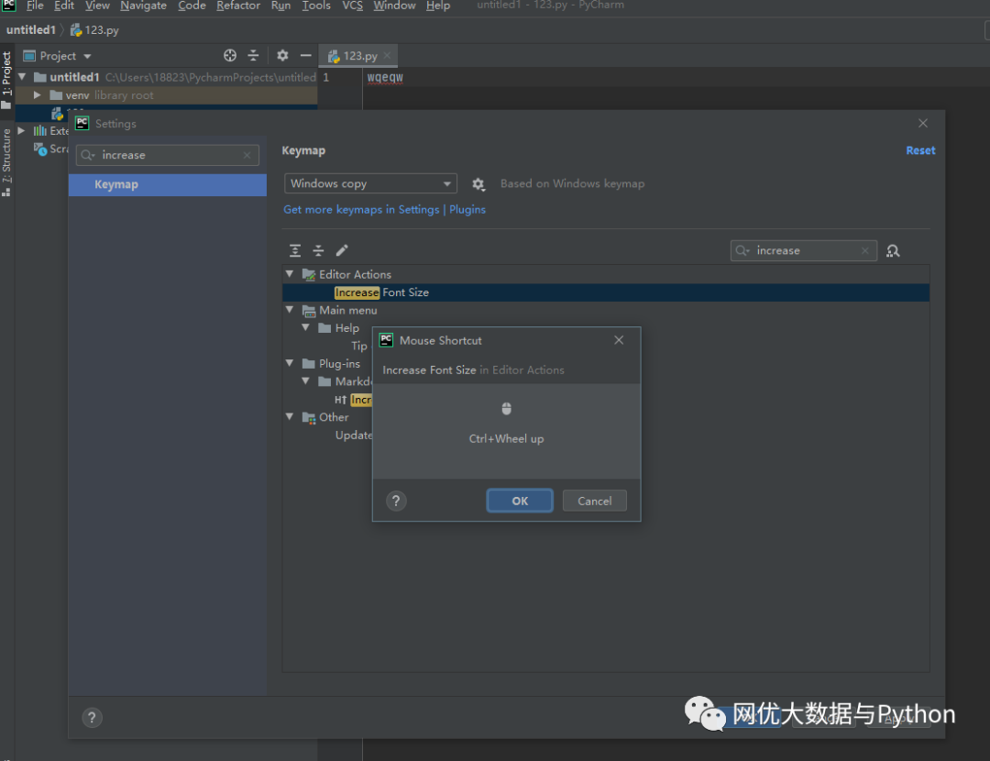The image size is (990, 761).
Task: Select Increase Font Size action row
Action: 606,292
